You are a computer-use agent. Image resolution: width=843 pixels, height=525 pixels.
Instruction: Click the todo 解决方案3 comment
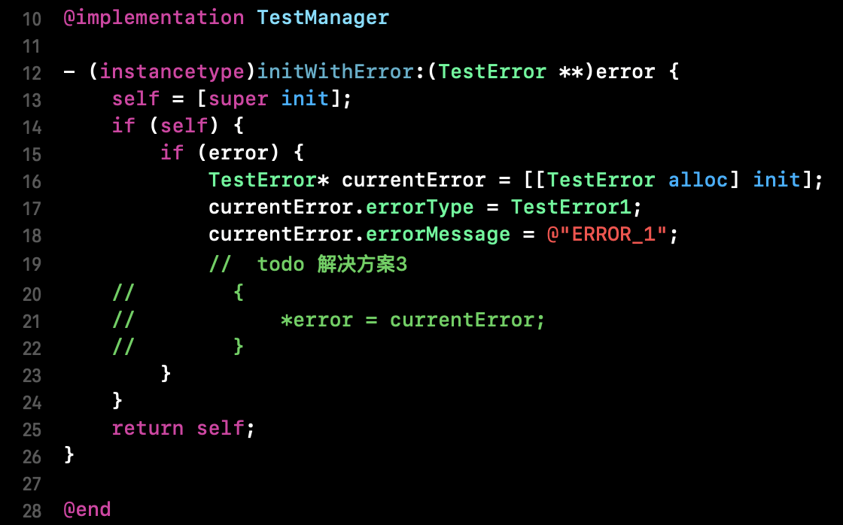pos(331,264)
